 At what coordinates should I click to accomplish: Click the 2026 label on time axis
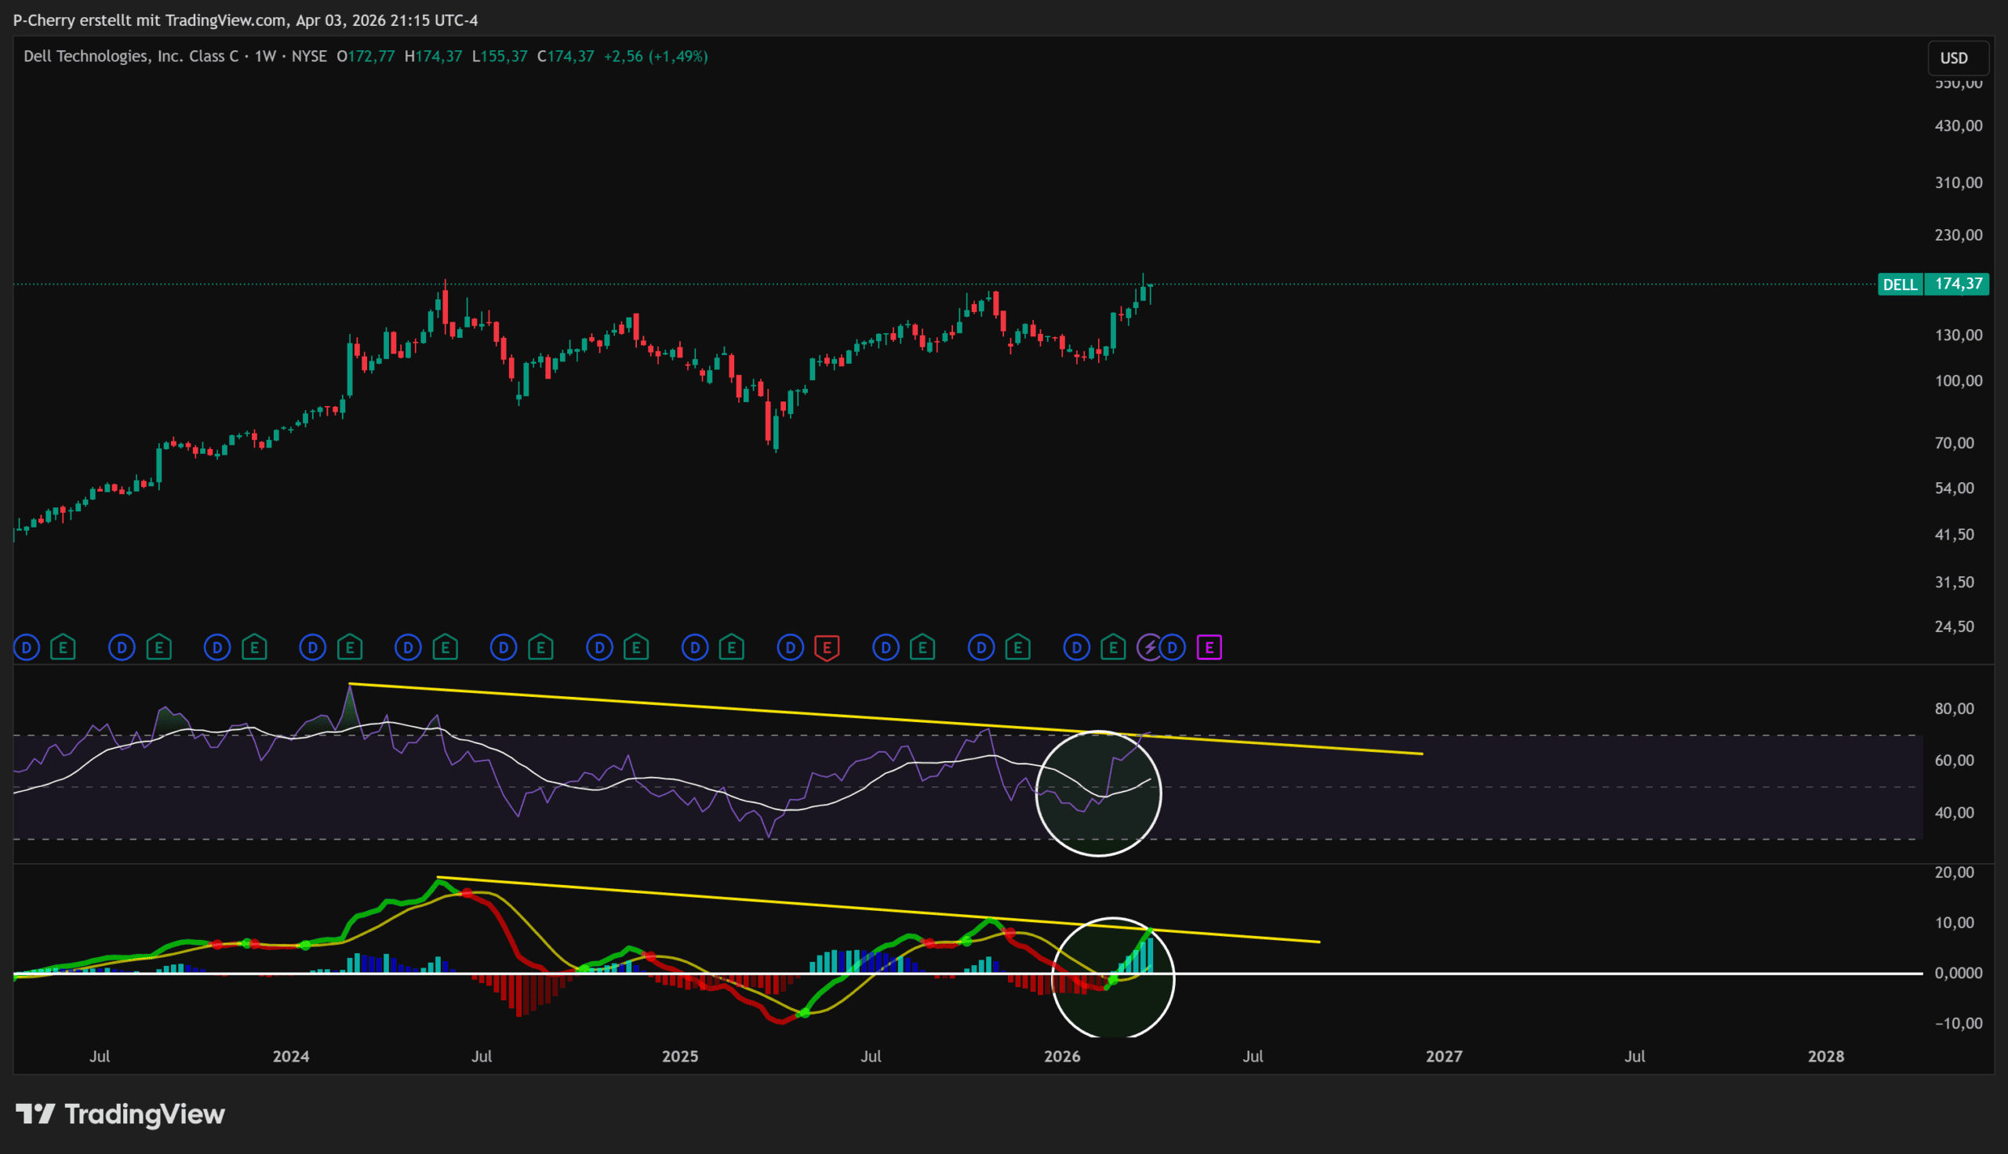click(1061, 1056)
